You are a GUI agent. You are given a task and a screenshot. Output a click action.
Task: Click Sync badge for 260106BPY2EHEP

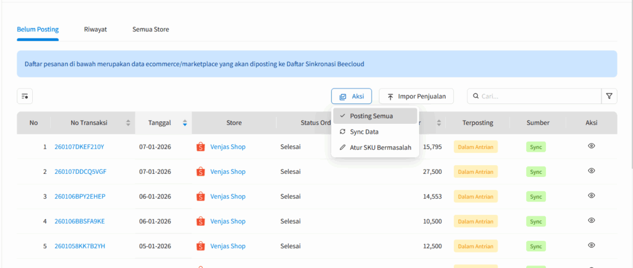pyautogui.click(x=536, y=196)
